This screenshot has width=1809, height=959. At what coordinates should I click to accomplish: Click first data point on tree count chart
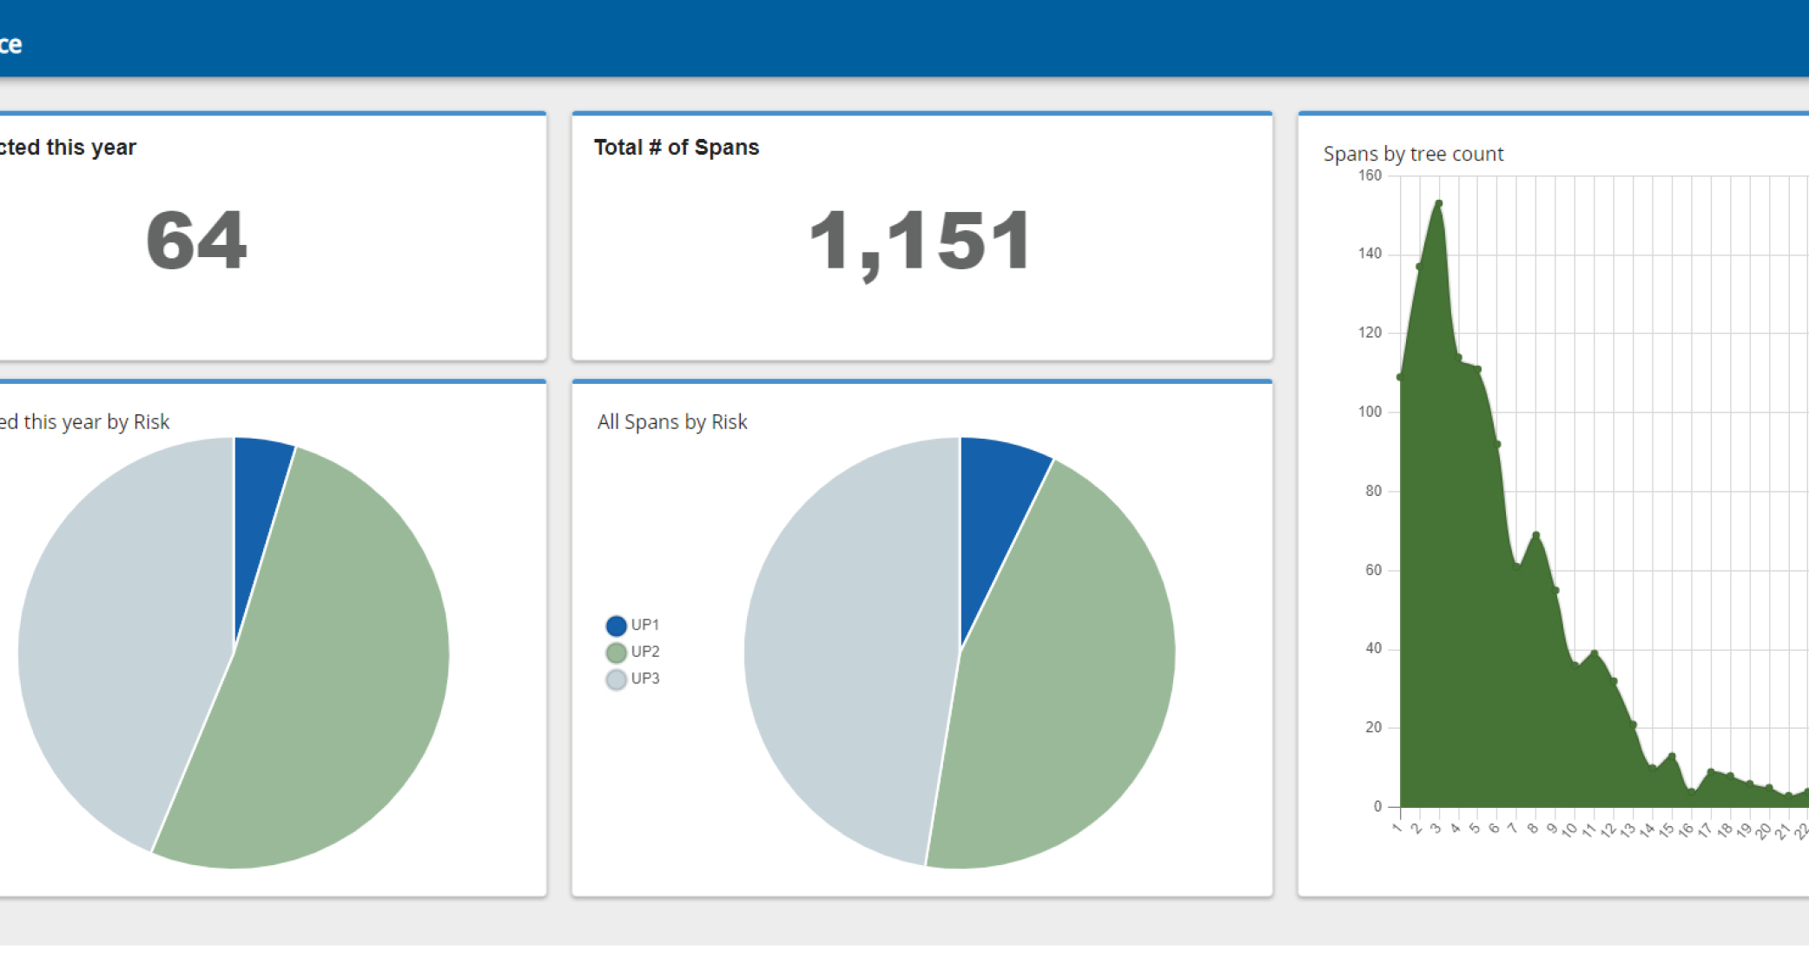click(x=1399, y=377)
